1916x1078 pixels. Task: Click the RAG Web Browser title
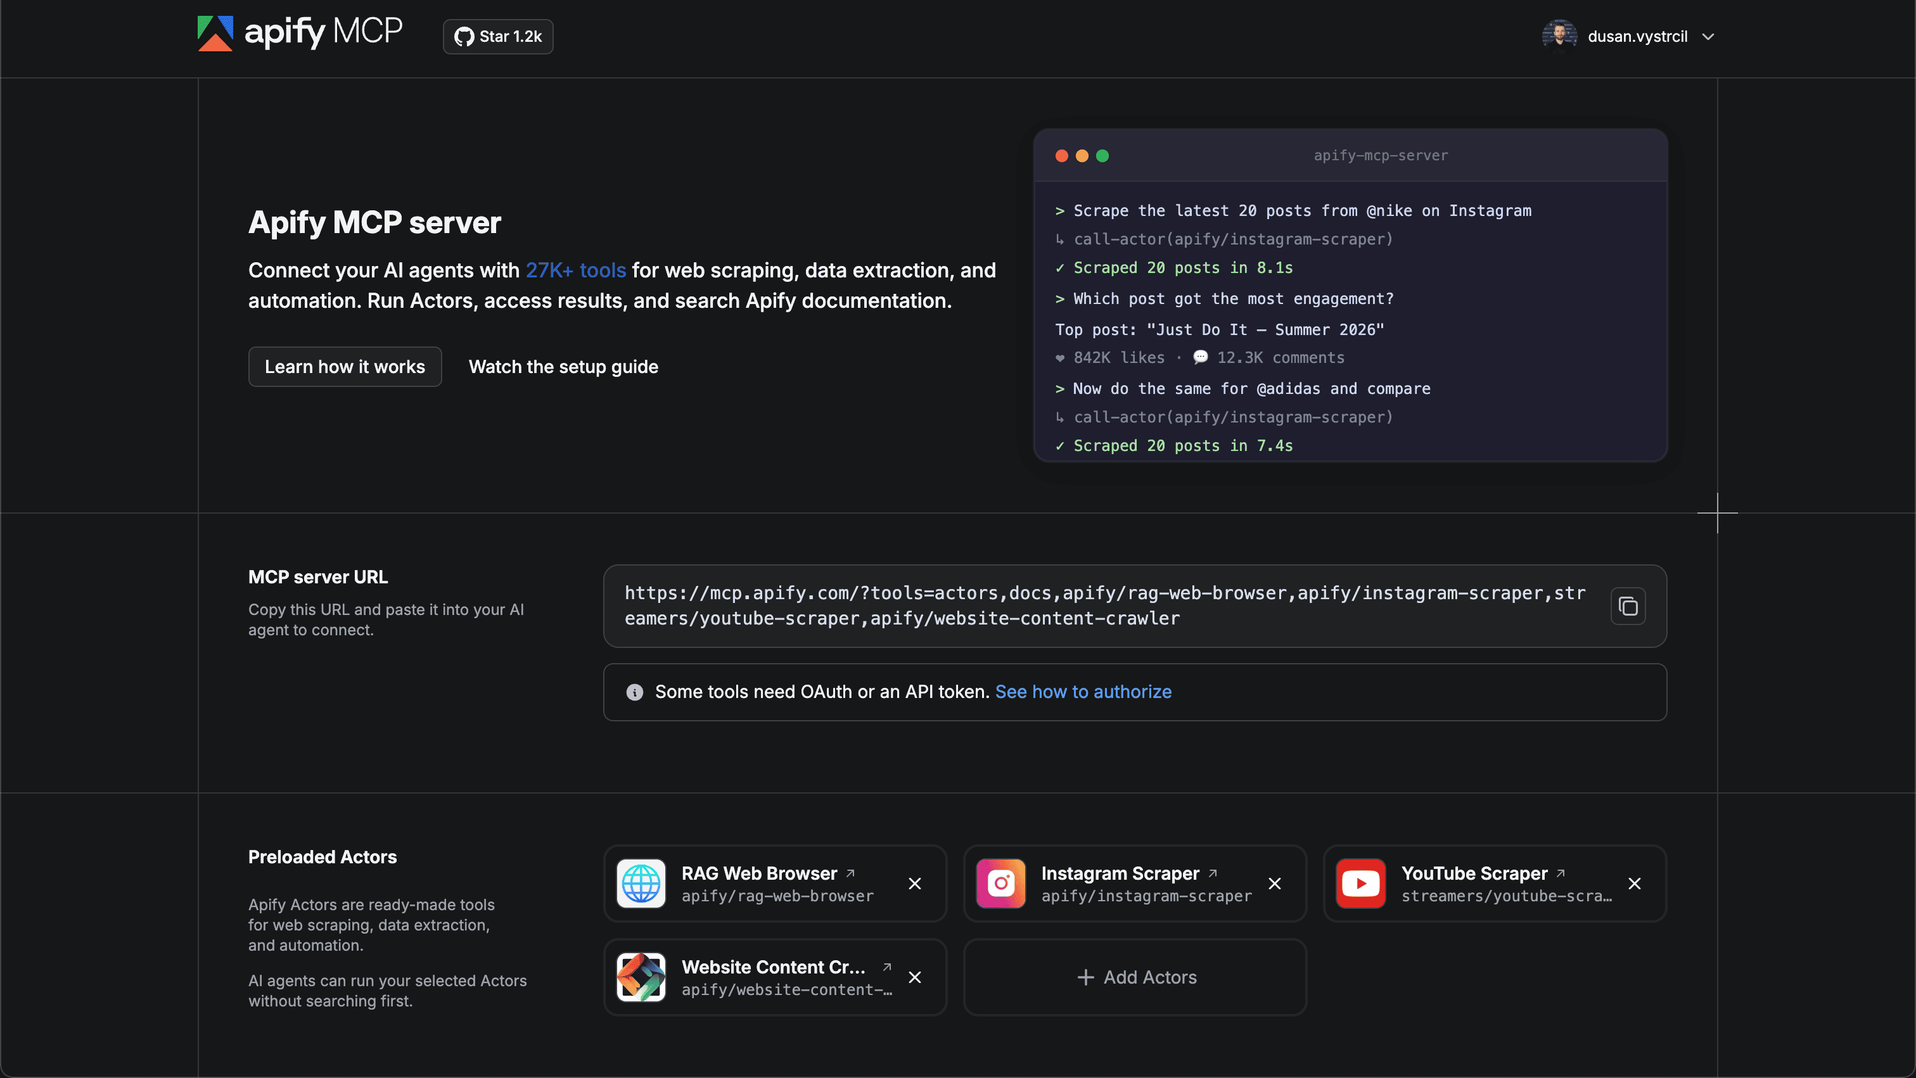(760, 873)
